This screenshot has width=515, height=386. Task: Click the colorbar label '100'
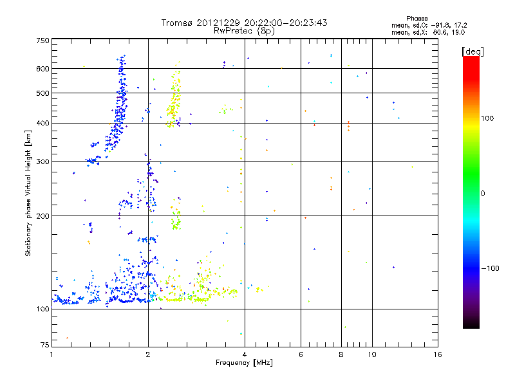click(x=487, y=118)
